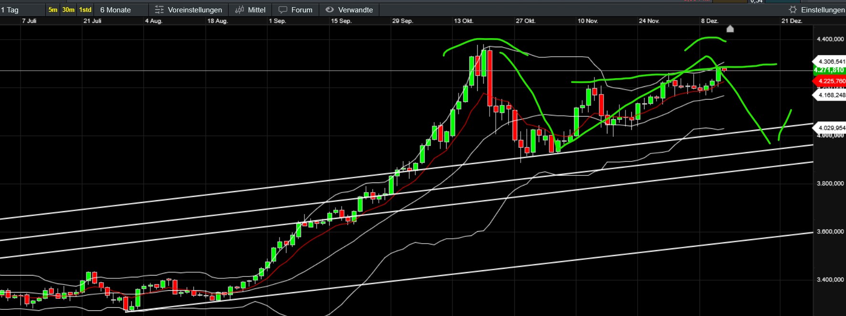Click the red 4.225,760 price label
Screen dimensions: 846x316
829,81
